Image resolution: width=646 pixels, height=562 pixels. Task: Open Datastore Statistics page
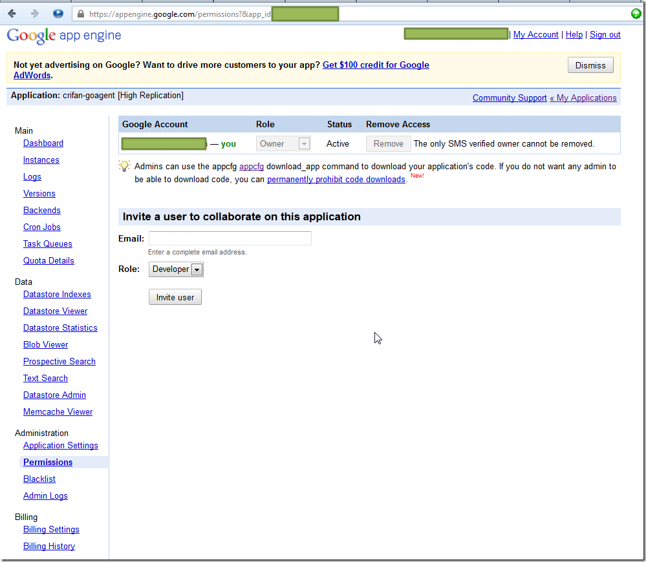pos(61,328)
